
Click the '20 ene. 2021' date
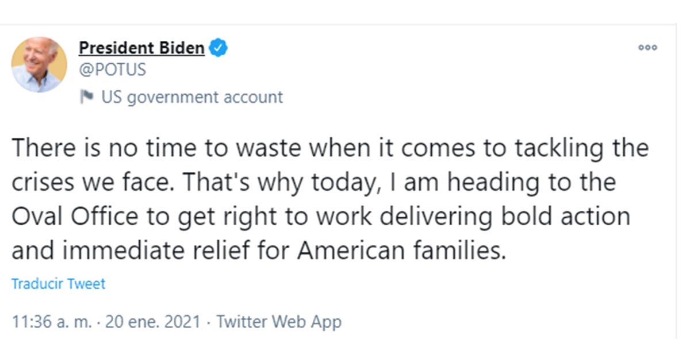click(x=152, y=322)
